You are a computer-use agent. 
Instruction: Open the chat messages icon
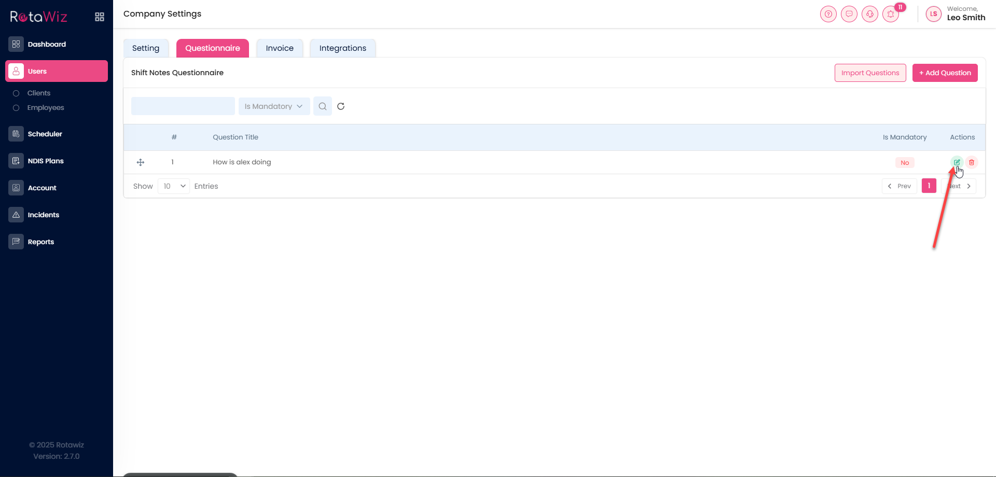[x=849, y=14]
